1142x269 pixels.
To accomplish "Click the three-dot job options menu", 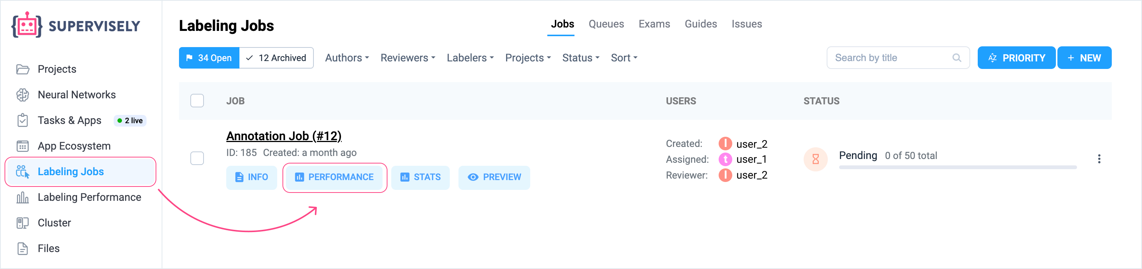I will click(x=1099, y=159).
